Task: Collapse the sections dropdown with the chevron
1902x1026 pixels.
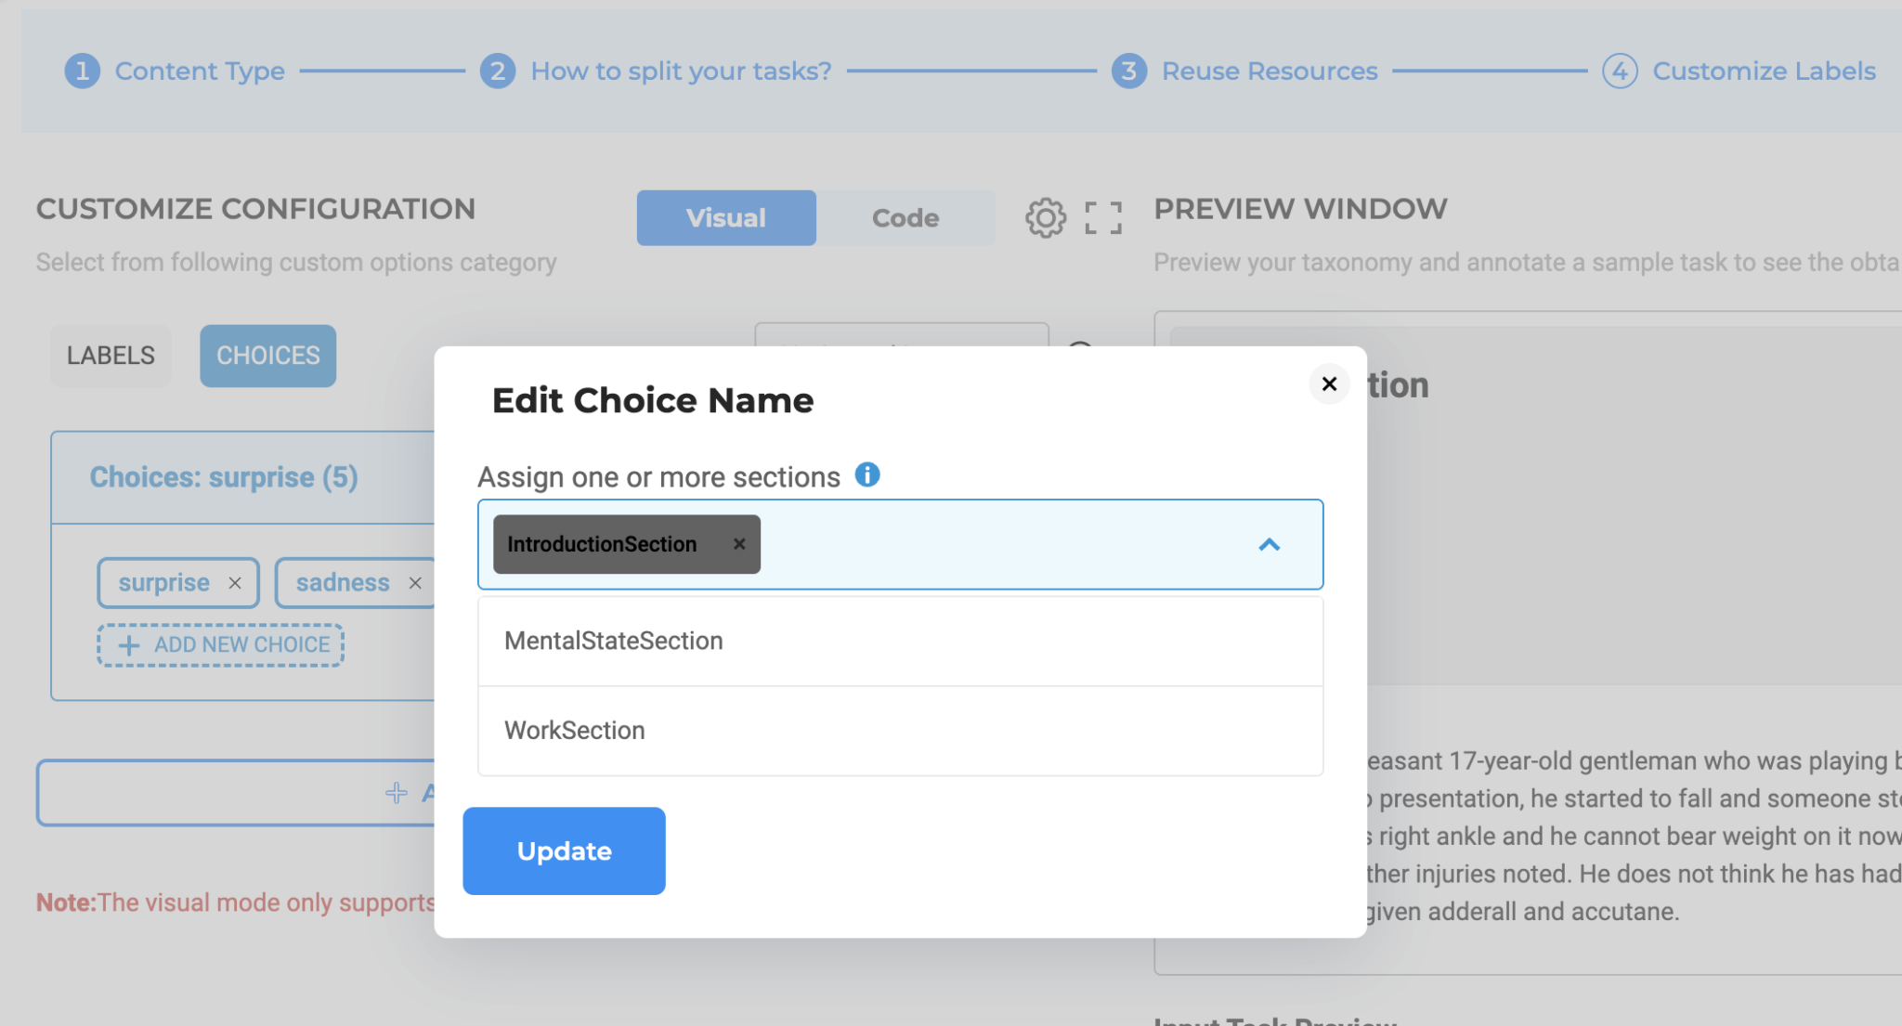Action: (1270, 545)
